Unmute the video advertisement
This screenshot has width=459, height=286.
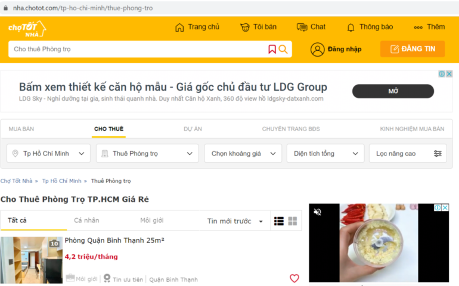318,212
